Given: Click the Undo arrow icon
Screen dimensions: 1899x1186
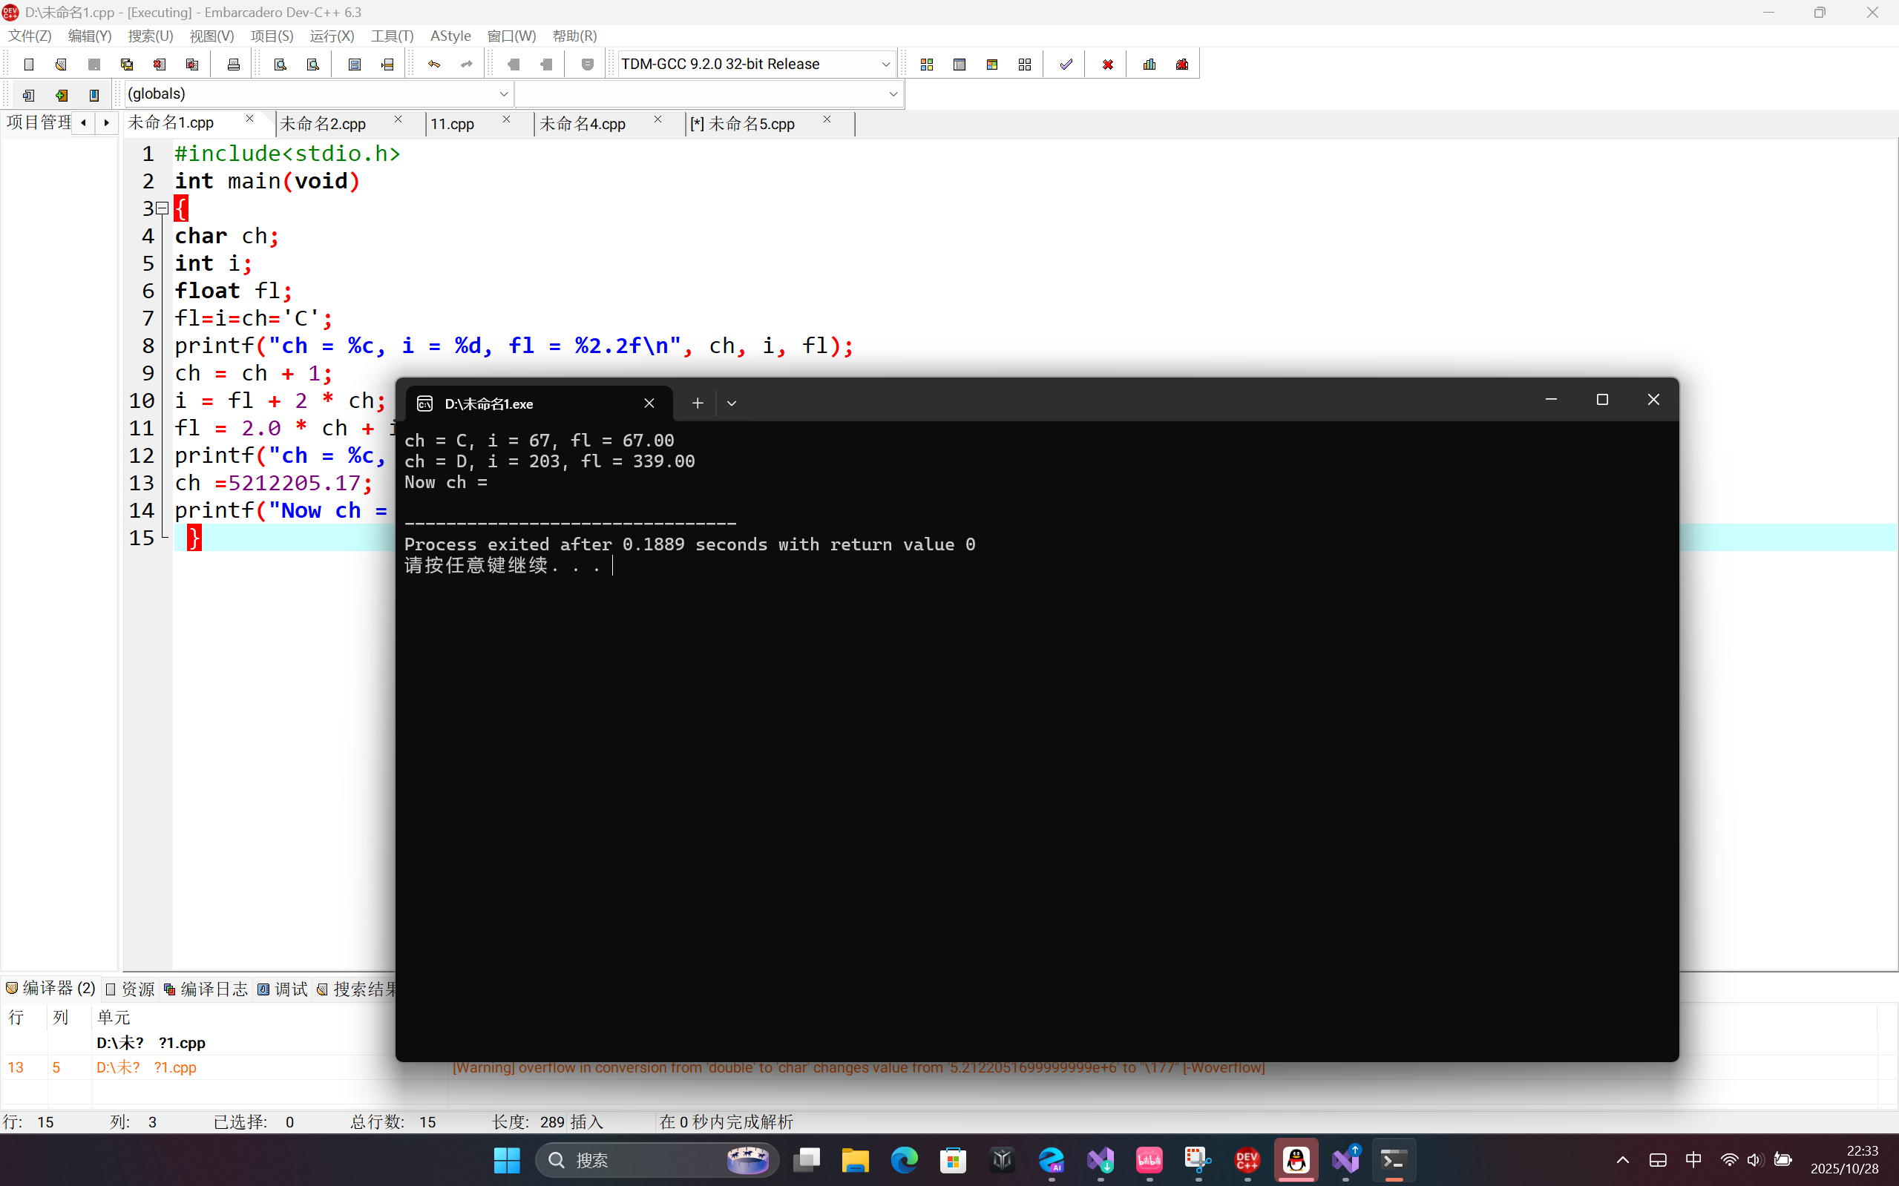Looking at the screenshot, I should click(x=434, y=65).
